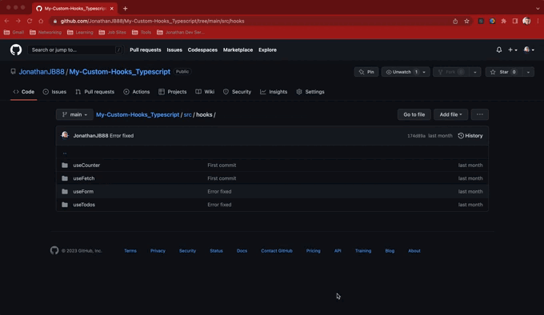
Task: Click the share icon in the address bar
Action: pos(455,21)
